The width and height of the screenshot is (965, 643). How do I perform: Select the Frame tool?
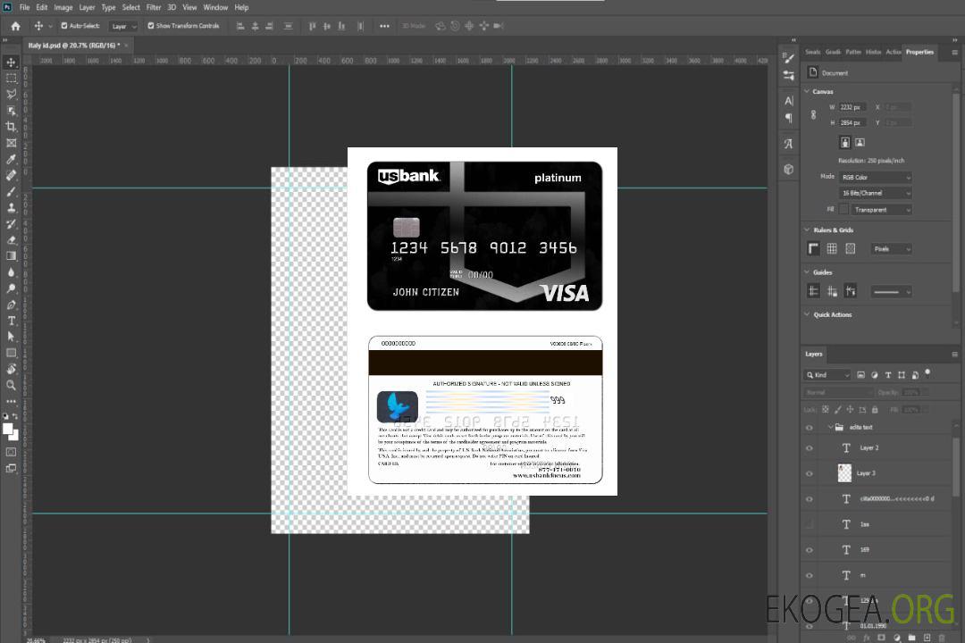click(x=11, y=143)
